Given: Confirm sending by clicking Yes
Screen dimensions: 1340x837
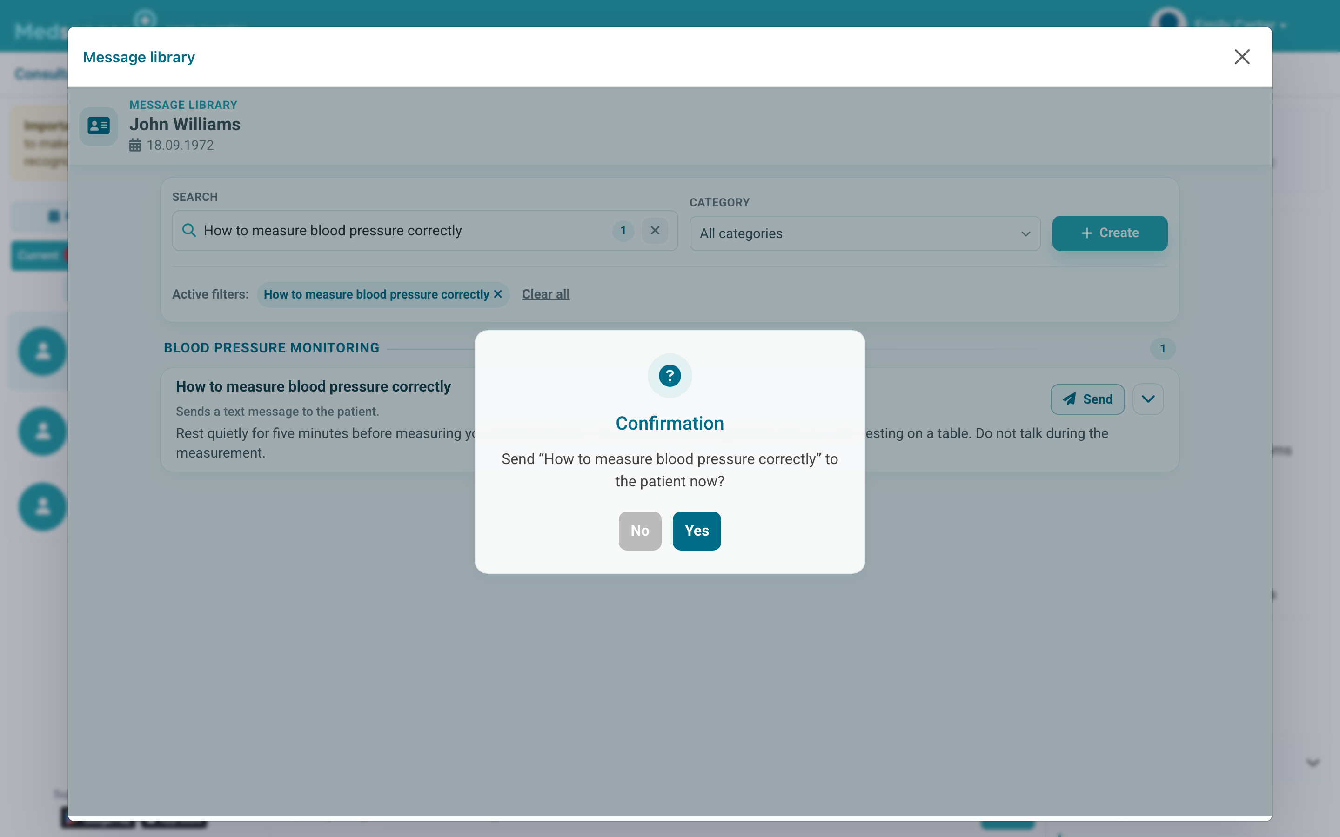Looking at the screenshot, I should click(697, 530).
